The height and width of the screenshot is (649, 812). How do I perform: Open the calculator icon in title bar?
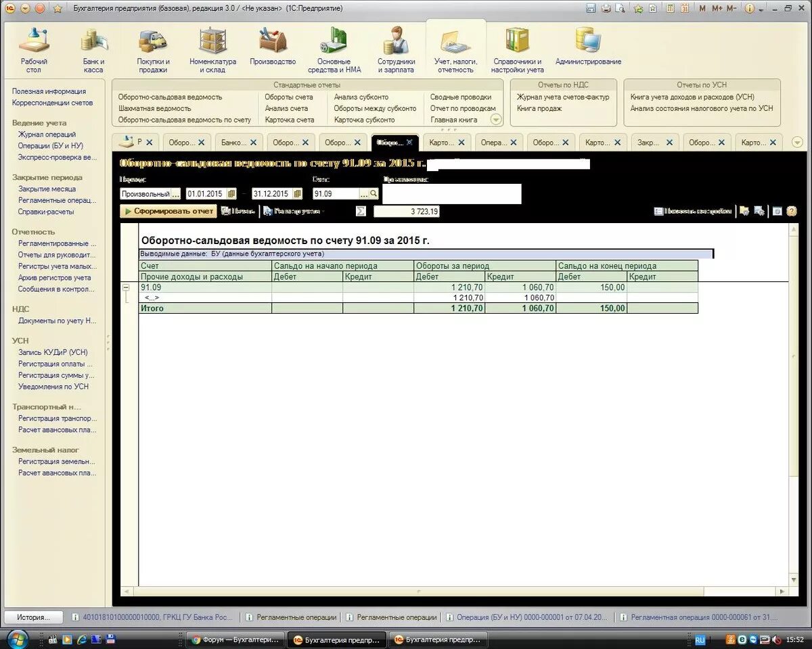coord(670,8)
